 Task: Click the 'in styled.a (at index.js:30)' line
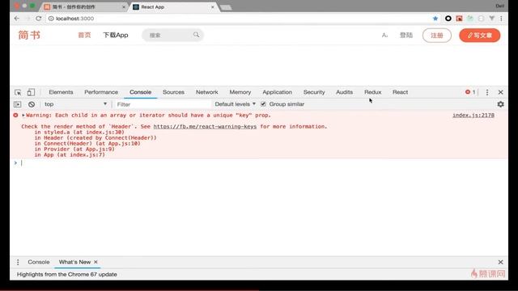(x=79, y=133)
